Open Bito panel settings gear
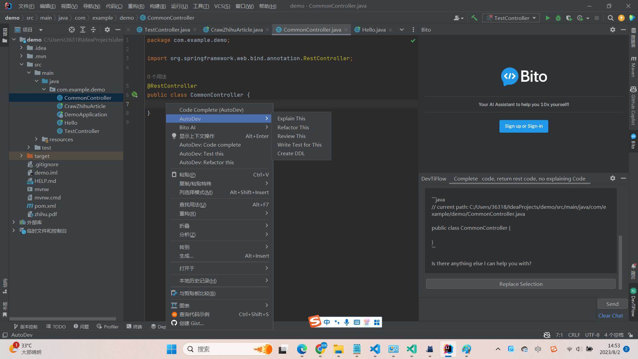Screen dimensions: 638x359 (612, 30)
